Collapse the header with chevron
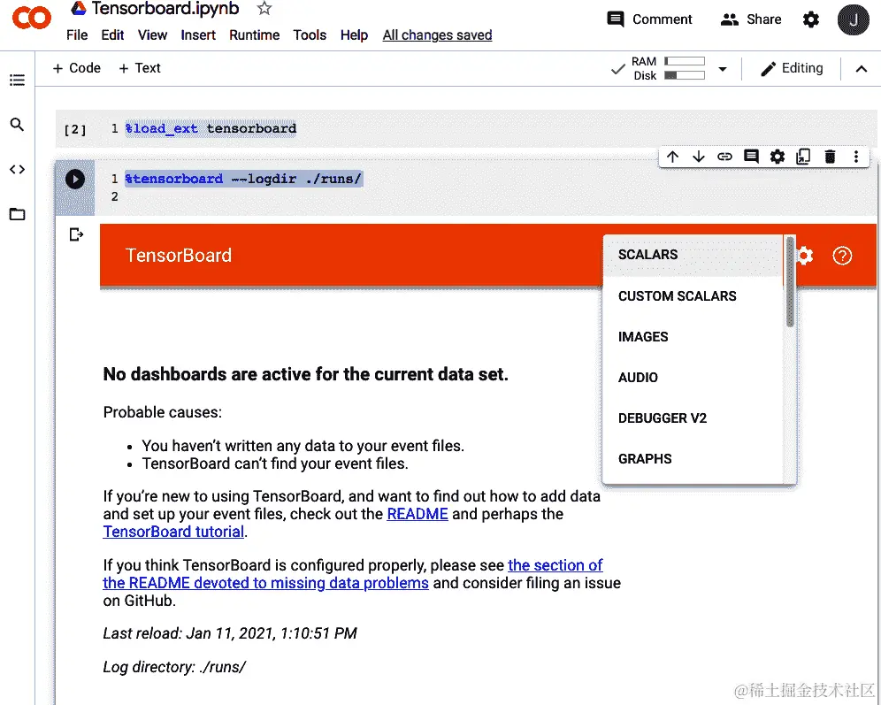Viewport: 881px width, 705px height. click(x=861, y=69)
